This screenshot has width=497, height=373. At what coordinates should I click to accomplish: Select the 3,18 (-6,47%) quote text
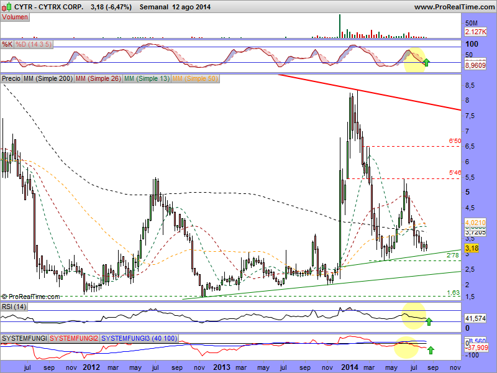coord(111,7)
